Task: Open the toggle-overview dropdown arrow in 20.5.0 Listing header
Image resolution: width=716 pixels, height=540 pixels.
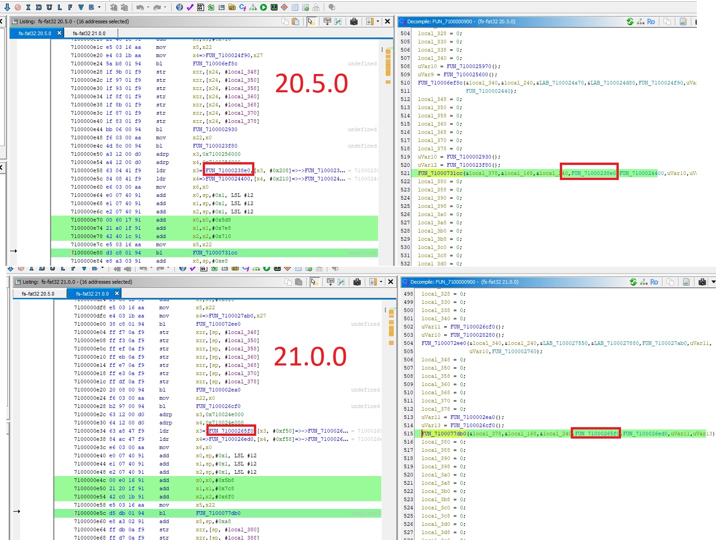Action: point(378,21)
